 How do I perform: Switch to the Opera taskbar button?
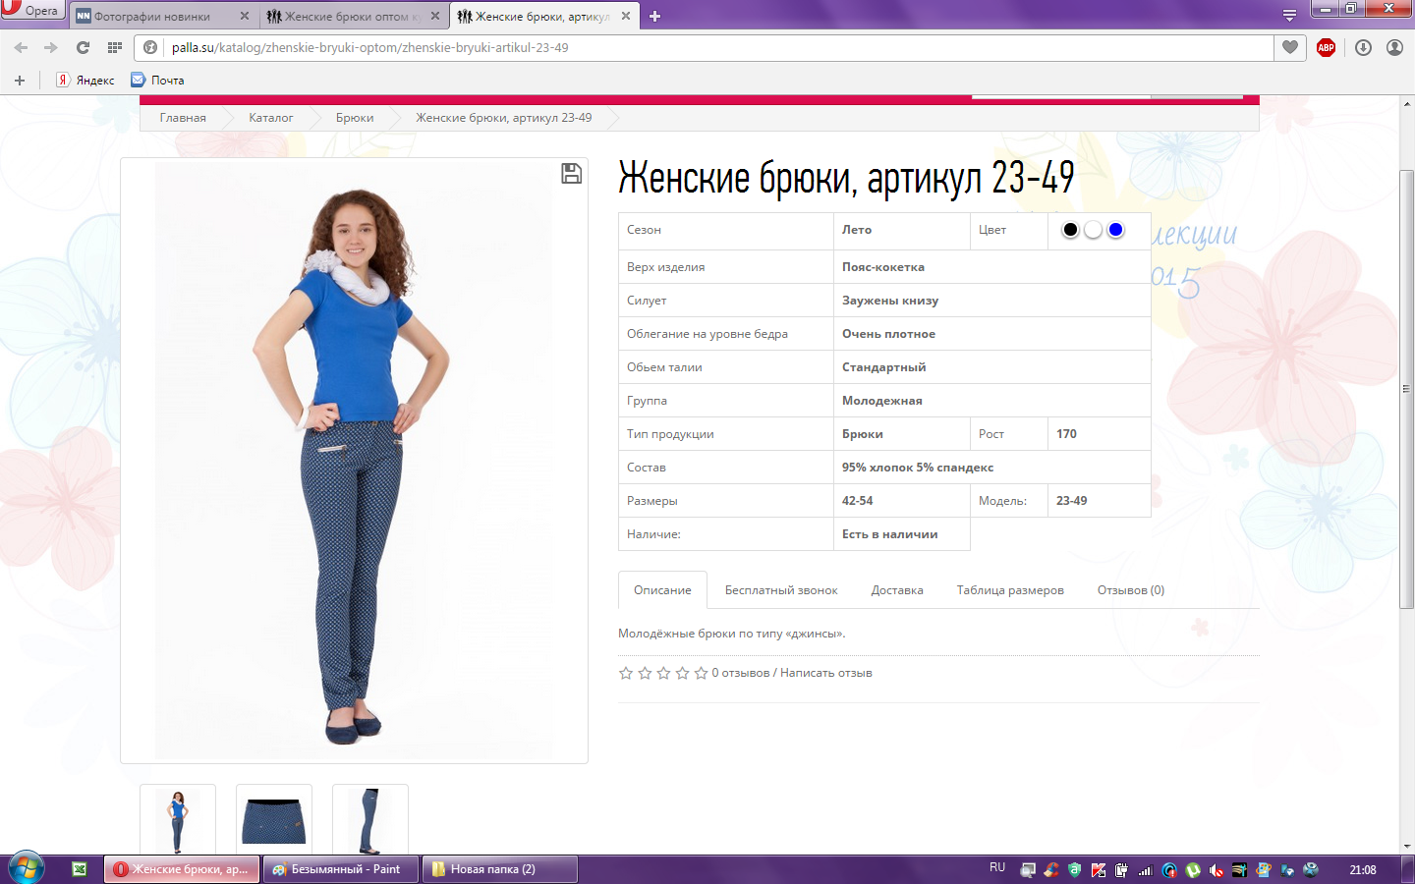point(183,869)
